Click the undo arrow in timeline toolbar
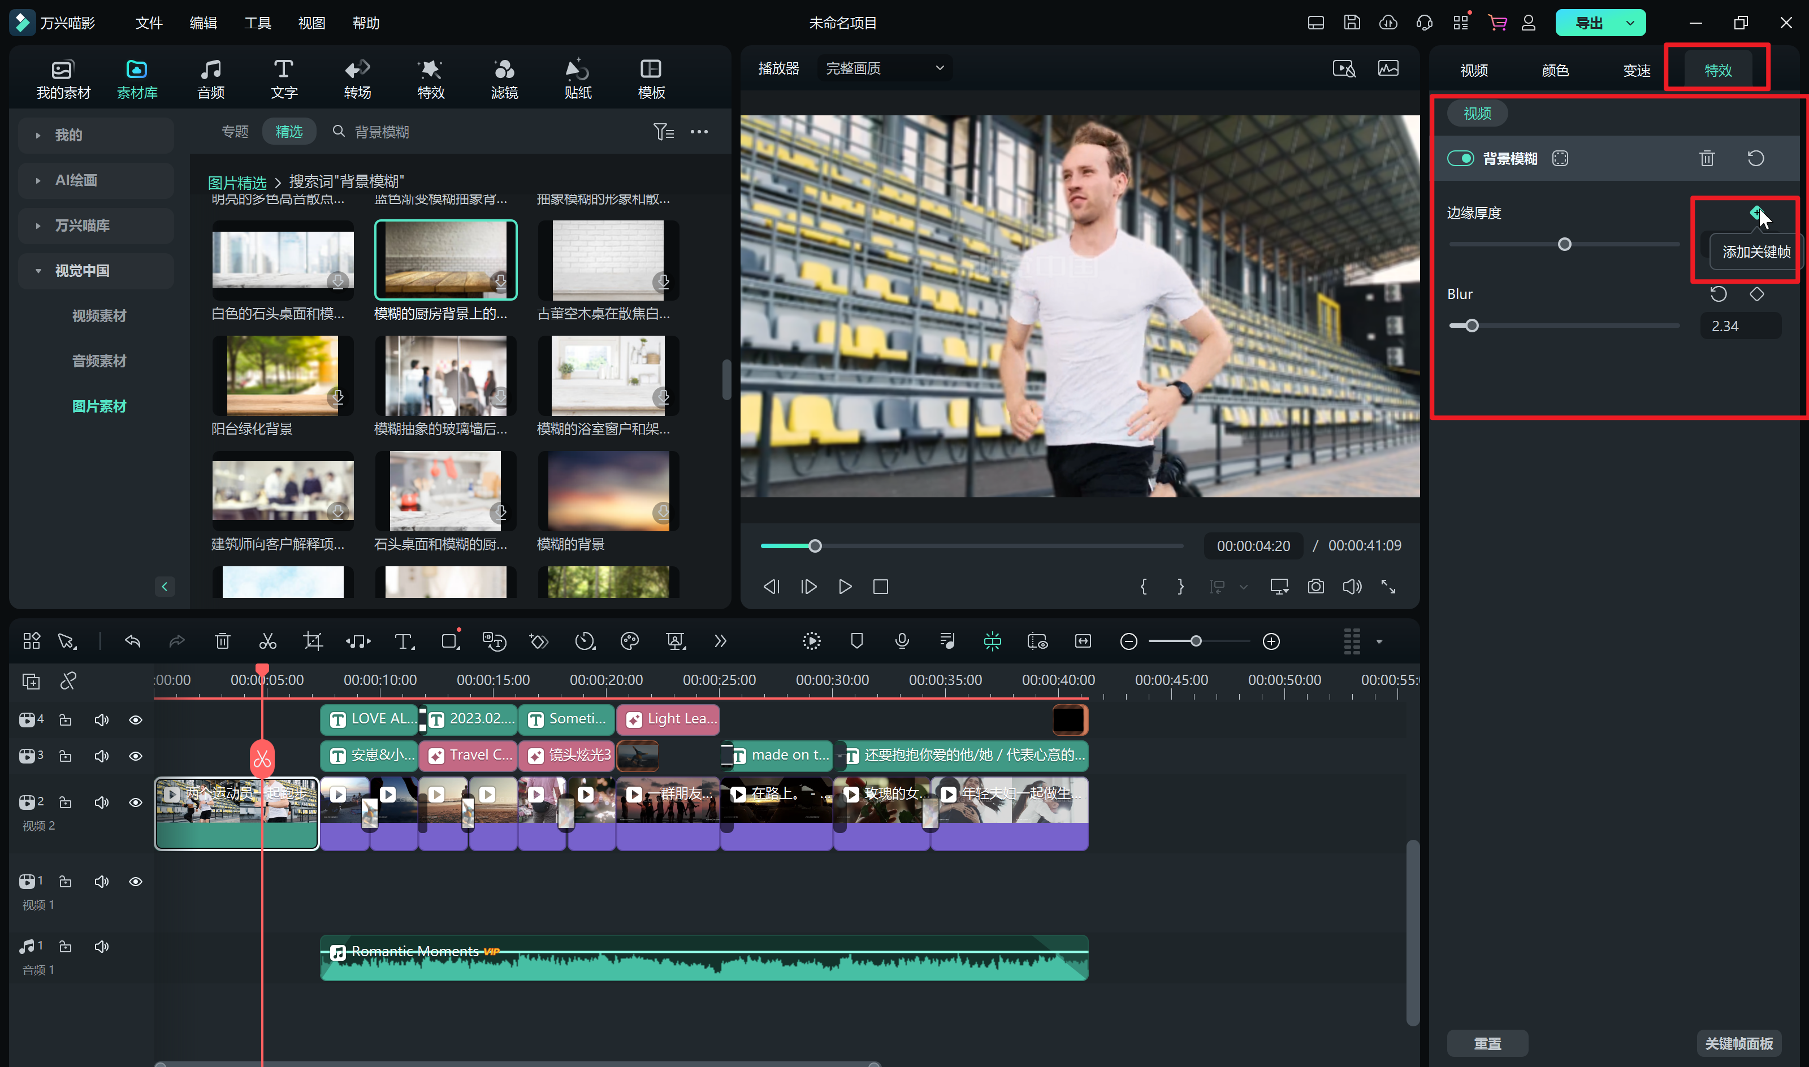1809x1067 pixels. (x=132, y=641)
